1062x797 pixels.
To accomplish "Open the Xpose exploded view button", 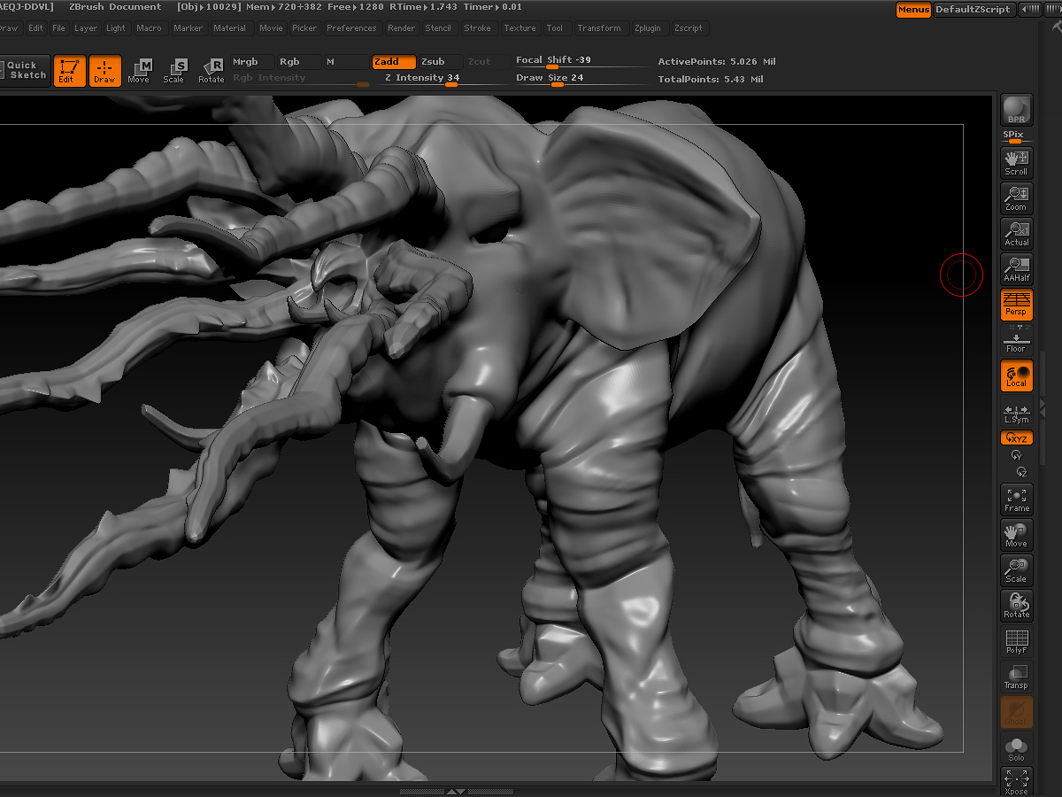I will click(x=1017, y=781).
